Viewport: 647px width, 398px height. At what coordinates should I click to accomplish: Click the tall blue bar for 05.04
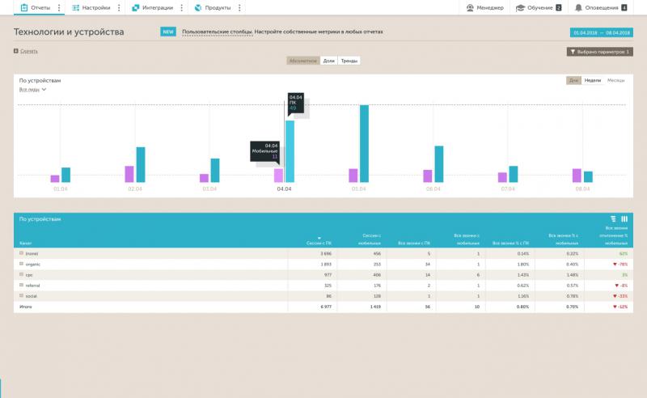[x=364, y=143]
